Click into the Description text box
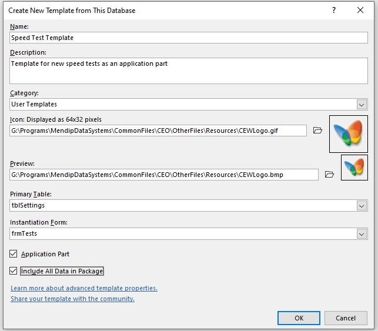This screenshot has height=331, width=378. pyautogui.click(x=189, y=71)
